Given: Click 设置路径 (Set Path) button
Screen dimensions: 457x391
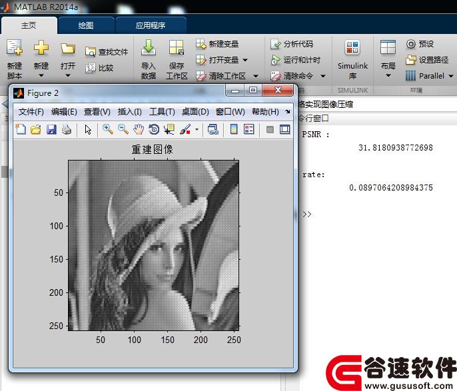Looking at the screenshot, I should click(427, 60).
